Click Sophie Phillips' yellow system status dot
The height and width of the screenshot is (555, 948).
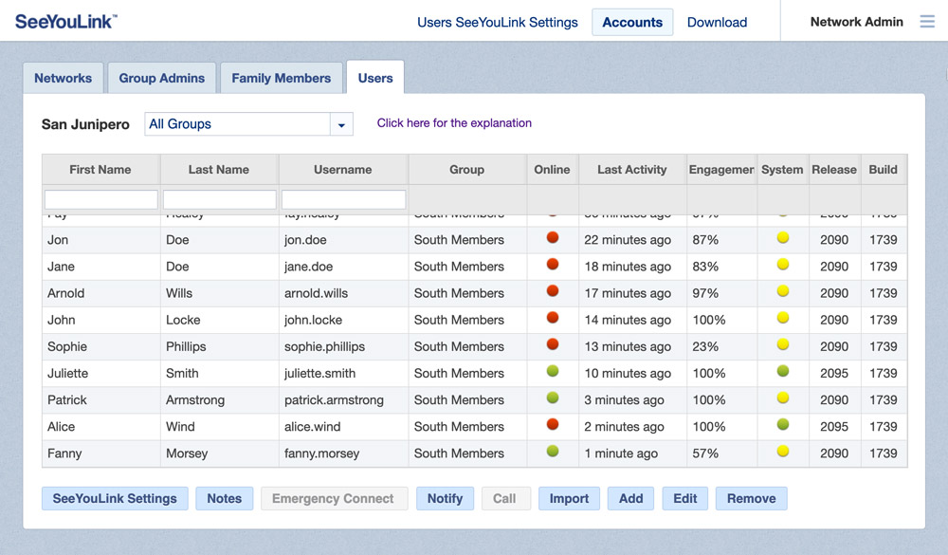783,344
